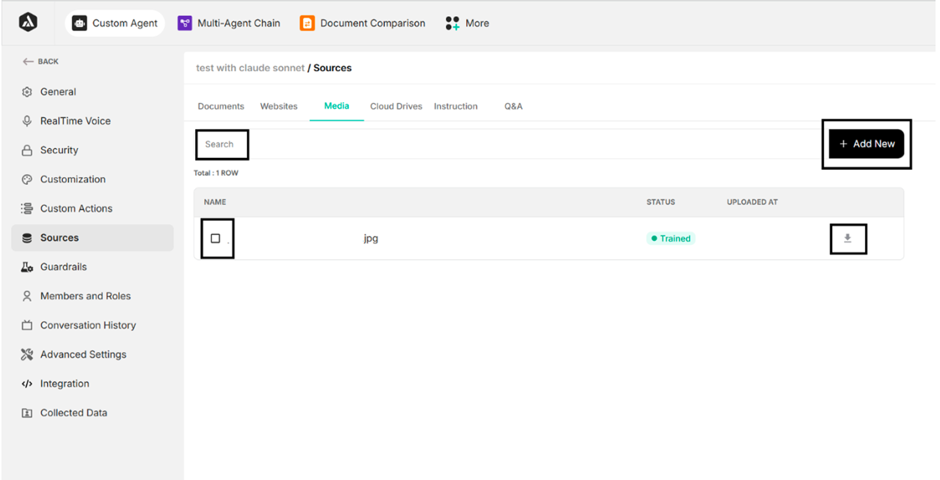This screenshot has height=480, width=940.
Task: Click the test with claude sonnet breadcrumb
Action: [250, 68]
